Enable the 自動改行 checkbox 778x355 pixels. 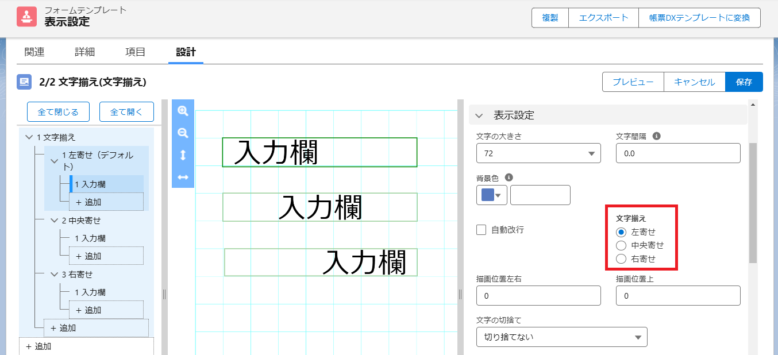click(482, 230)
